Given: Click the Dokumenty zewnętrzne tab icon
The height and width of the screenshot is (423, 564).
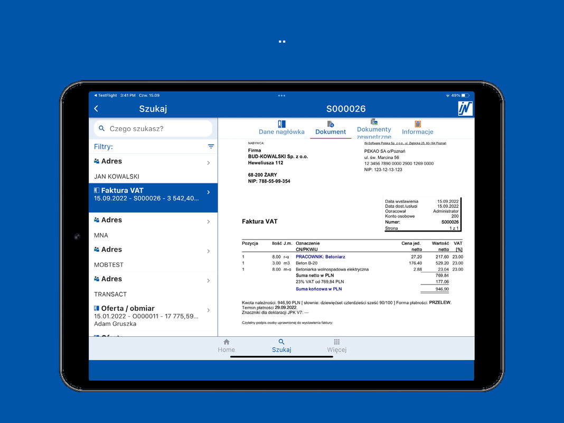Looking at the screenshot, I should [374, 122].
